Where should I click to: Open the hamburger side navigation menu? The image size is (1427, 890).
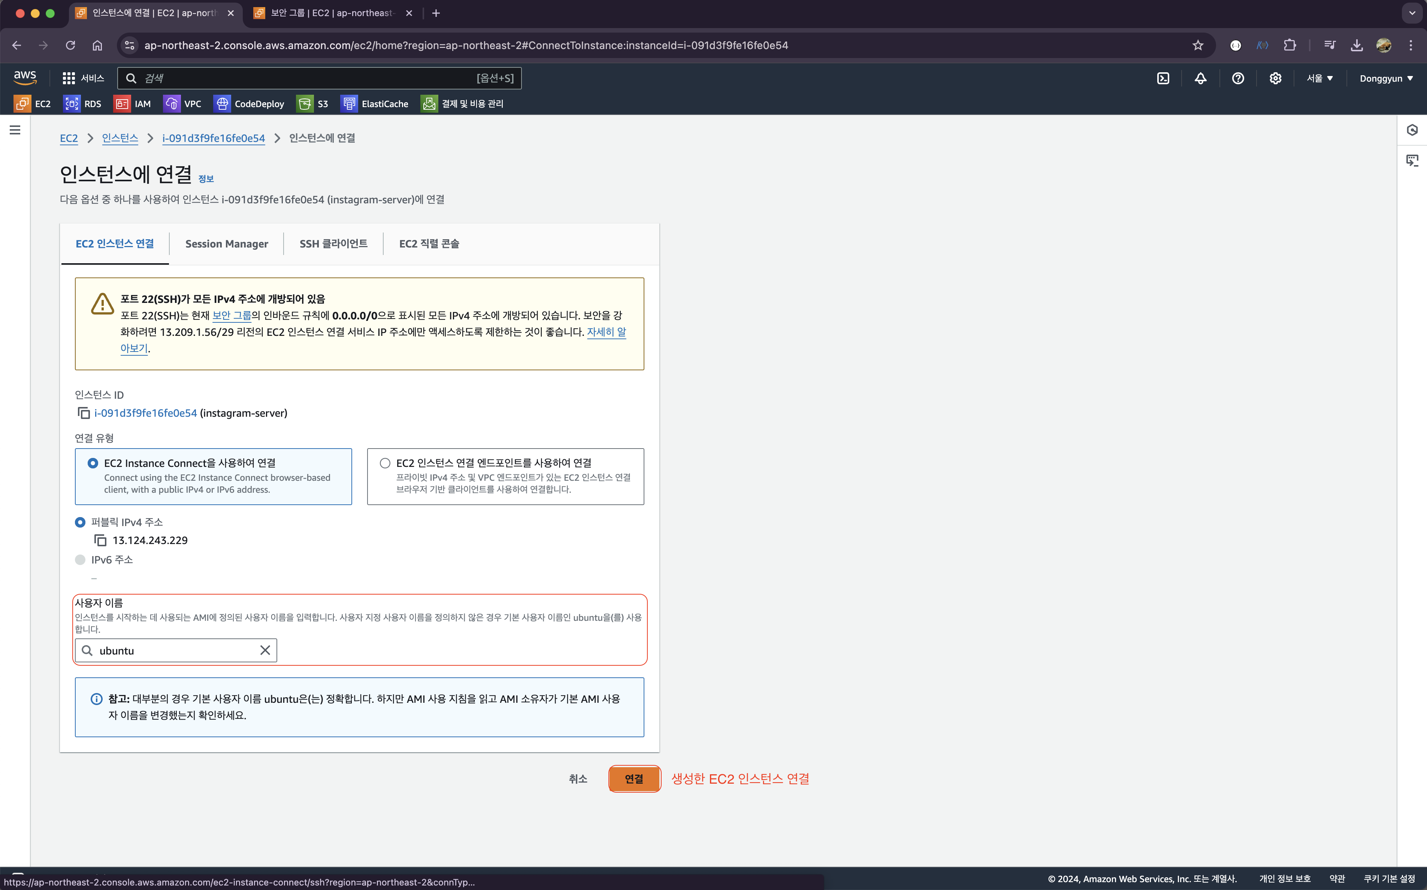pyautogui.click(x=15, y=130)
